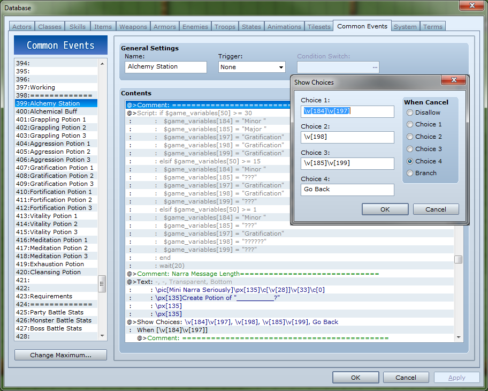Open the Condition Switch selector ellipsis
The image size is (488, 391).
click(x=375, y=67)
